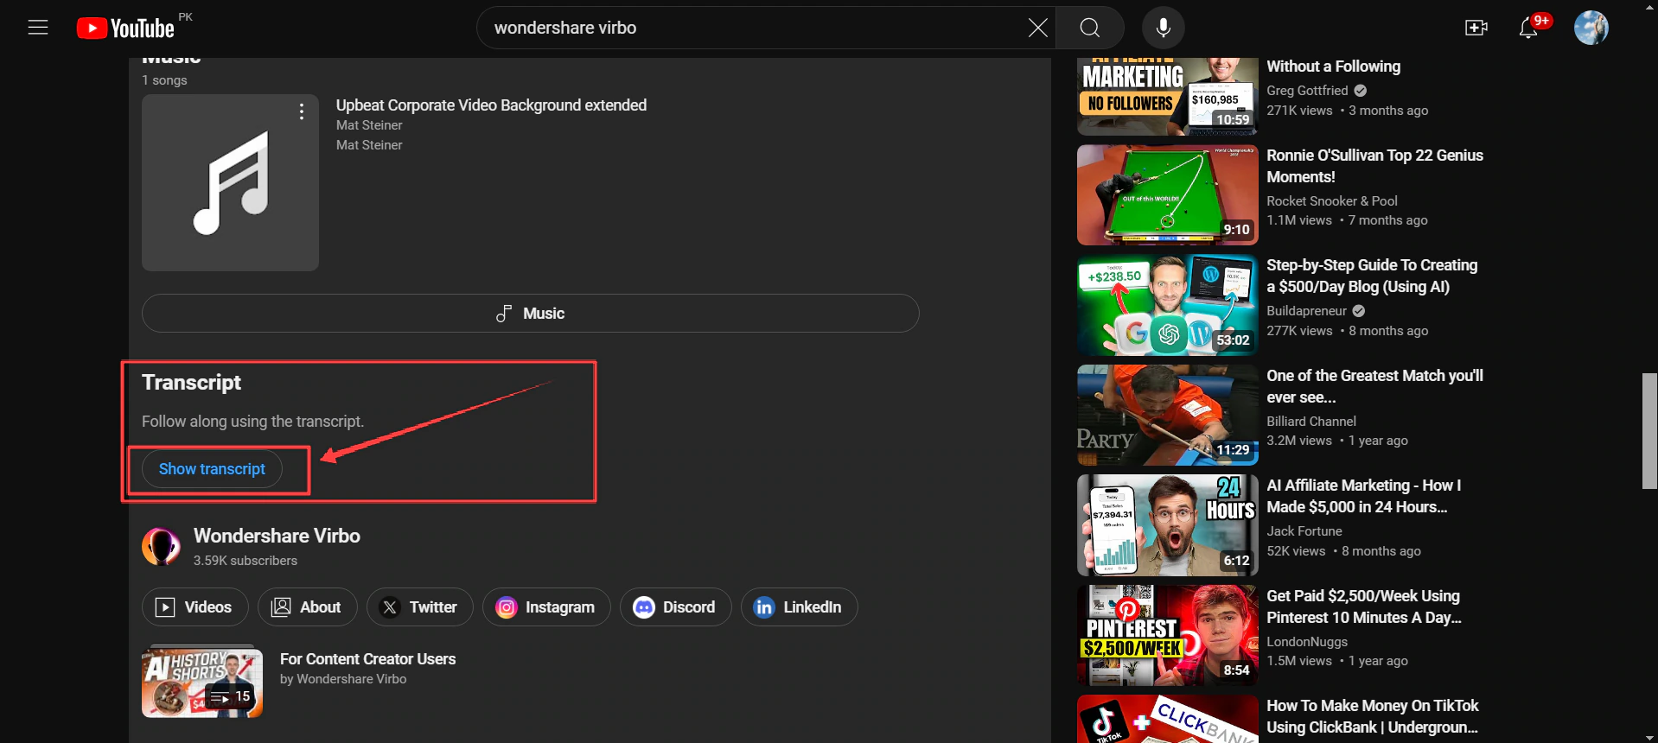Click Billiard Channel name
The image size is (1658, 743).
point(1310,422)
